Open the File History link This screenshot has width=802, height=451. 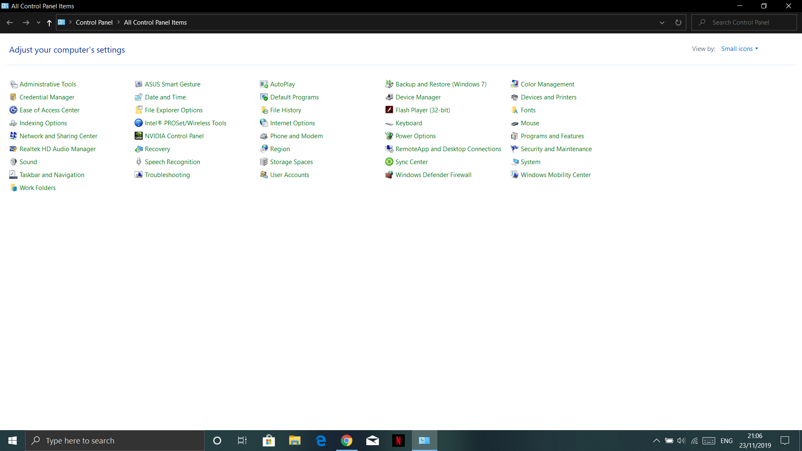(286, 110)
